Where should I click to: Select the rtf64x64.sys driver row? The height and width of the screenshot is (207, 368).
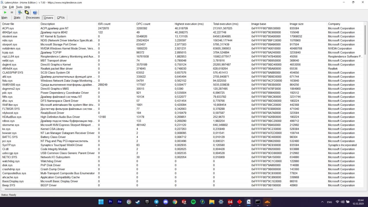pyautogui.click(x=183, y=69)
